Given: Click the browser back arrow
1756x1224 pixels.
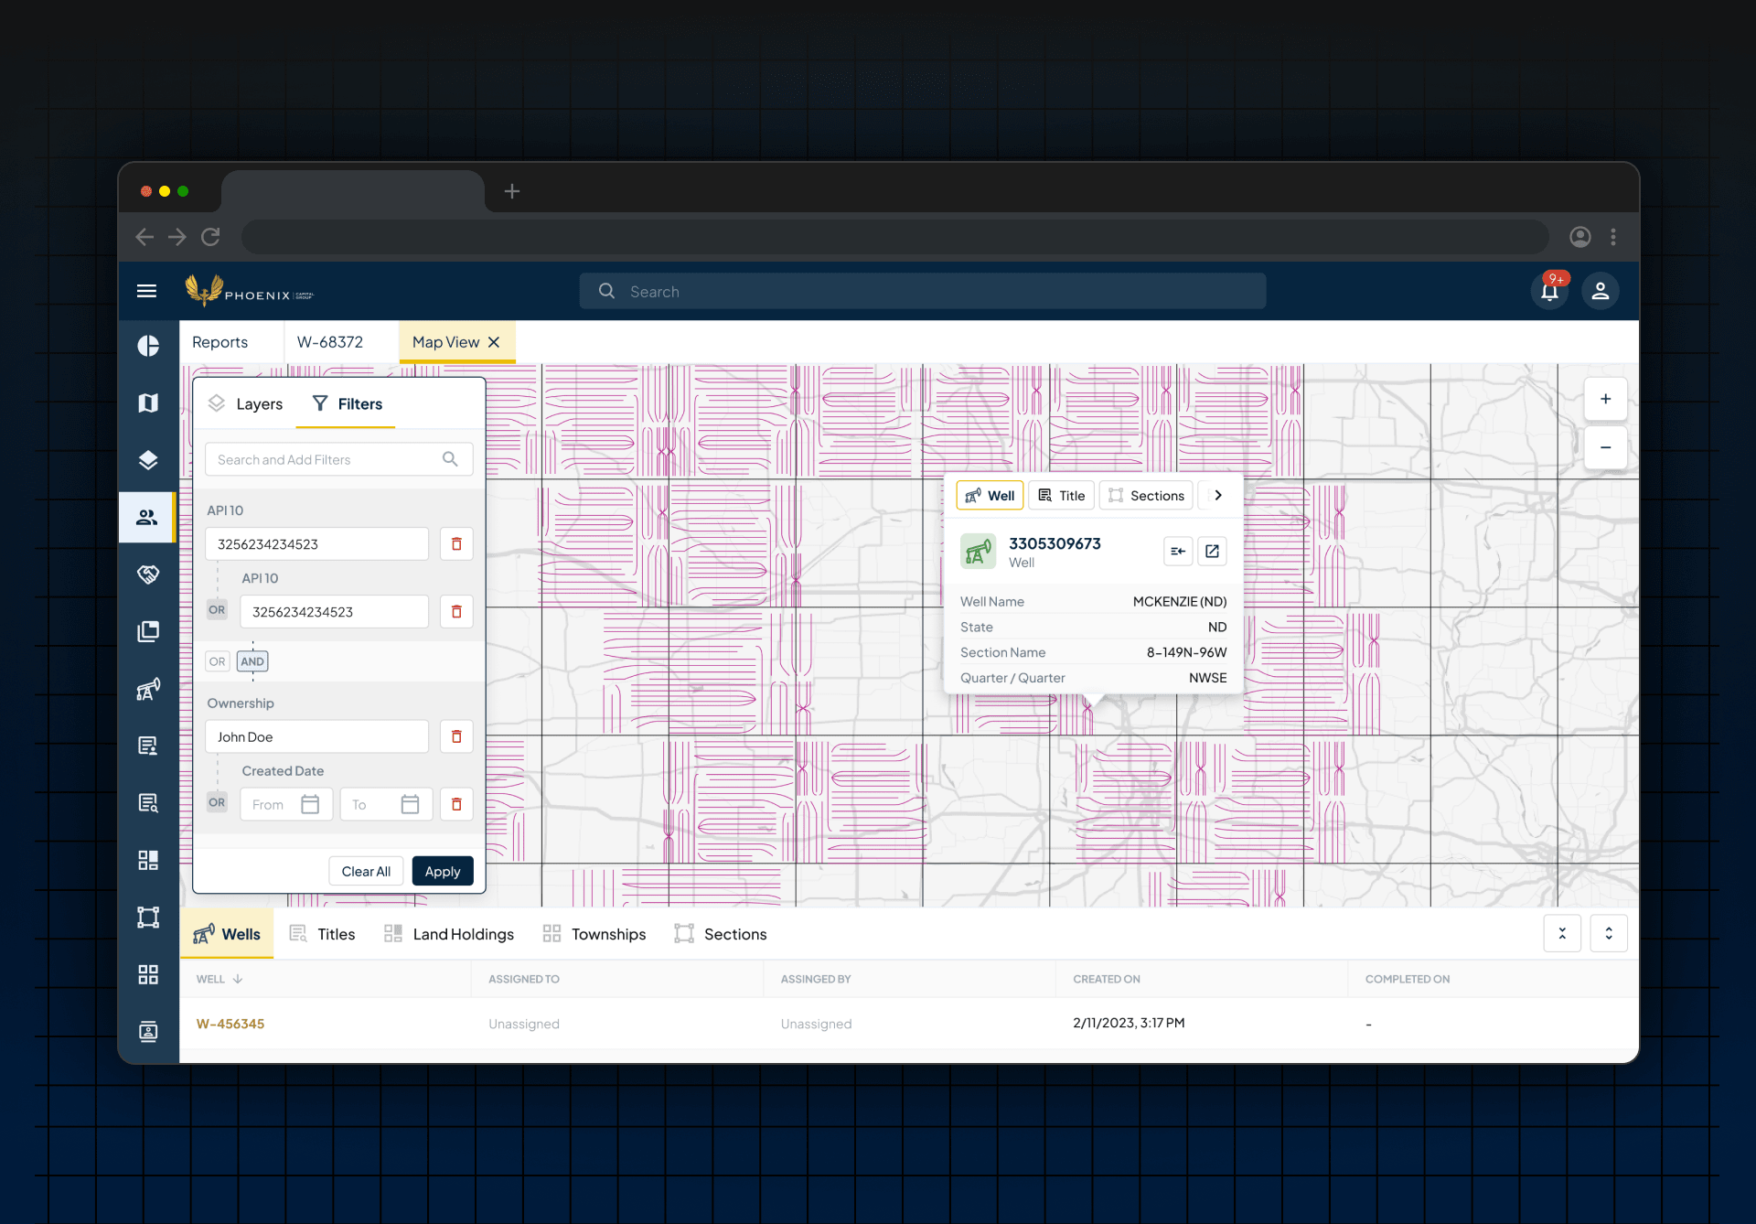Looking at the screenshot, I should point(145,237).
